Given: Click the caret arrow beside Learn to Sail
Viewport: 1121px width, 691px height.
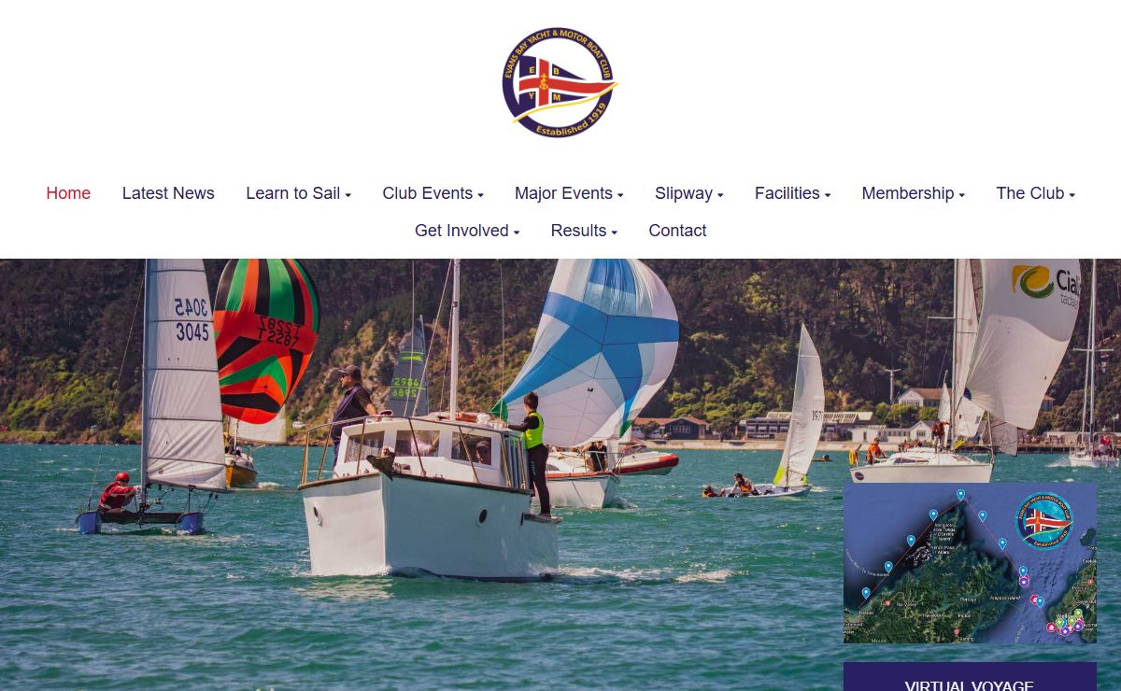Looking at the screenshot, I should 348,195.
